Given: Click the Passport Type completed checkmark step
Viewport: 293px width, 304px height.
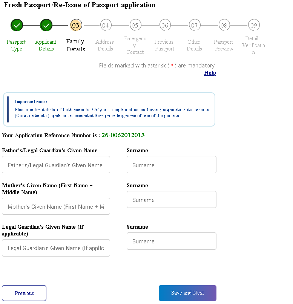Looking at the screenshot, I should [17, 25].
